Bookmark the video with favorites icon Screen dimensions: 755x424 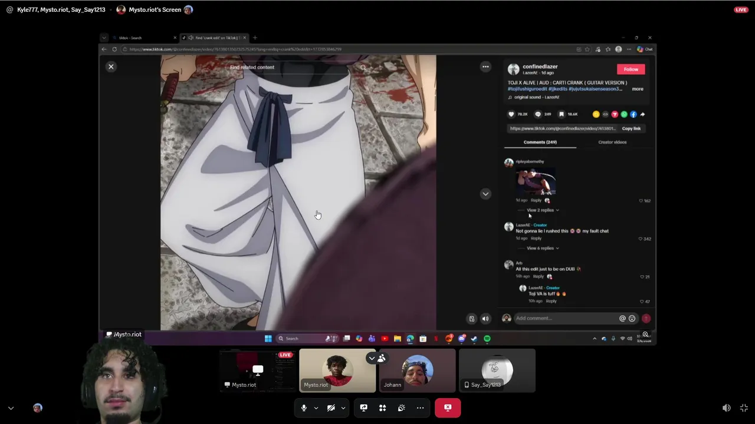pos(562,114)
